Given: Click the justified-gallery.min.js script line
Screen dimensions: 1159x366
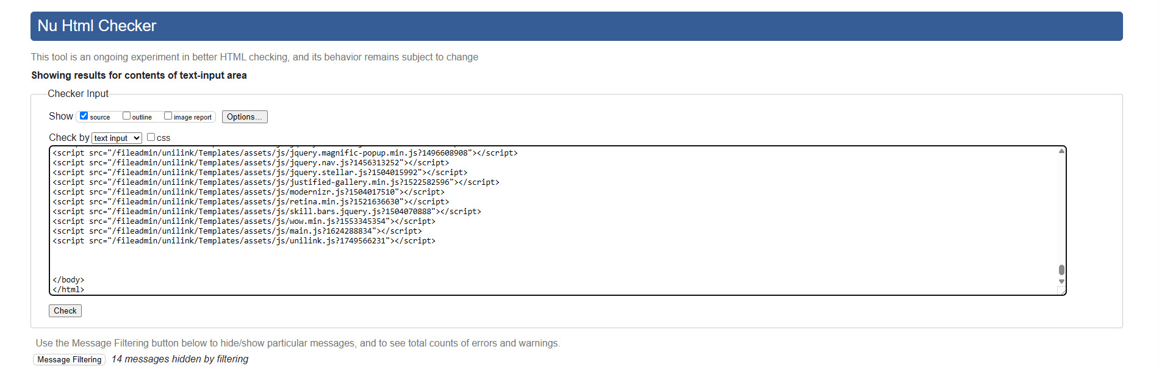Looking at the screenshot, I should click(276, 182).
